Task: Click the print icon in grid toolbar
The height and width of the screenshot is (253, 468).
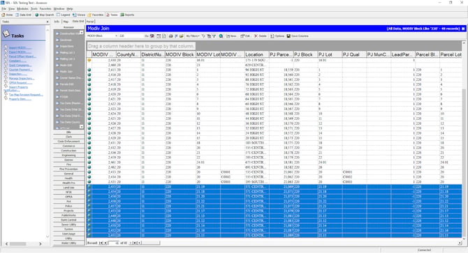Action: (170, 36)
